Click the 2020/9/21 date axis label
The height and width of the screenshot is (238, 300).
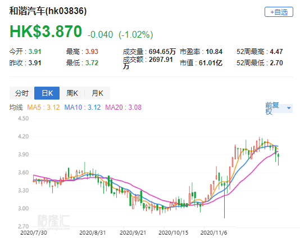point(133,233)
